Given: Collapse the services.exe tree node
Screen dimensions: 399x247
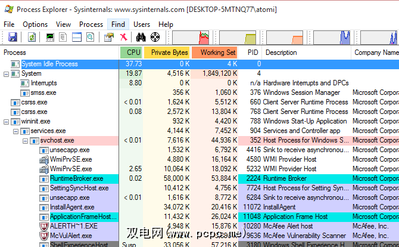Looking at the screenshot, I should [16, 131].
